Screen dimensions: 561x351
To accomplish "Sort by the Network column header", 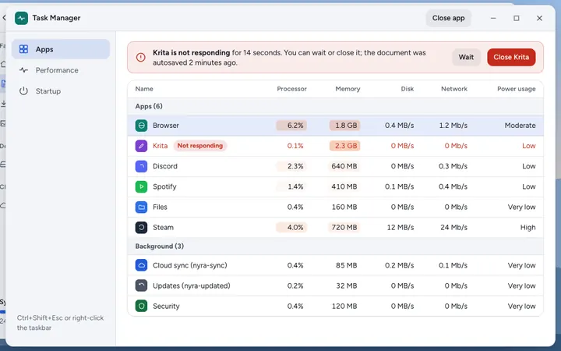I will tap(454, 89).
